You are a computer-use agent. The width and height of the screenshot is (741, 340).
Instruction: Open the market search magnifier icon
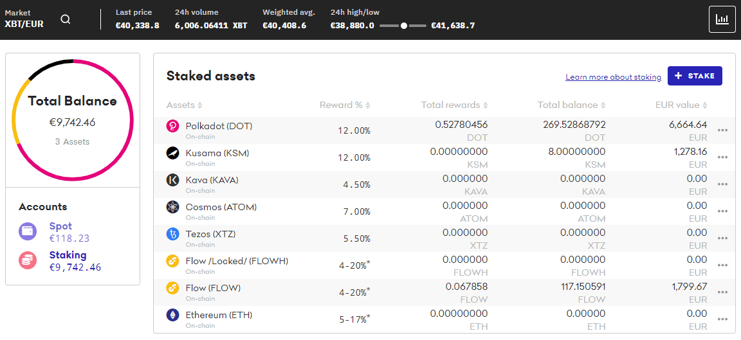66,19
